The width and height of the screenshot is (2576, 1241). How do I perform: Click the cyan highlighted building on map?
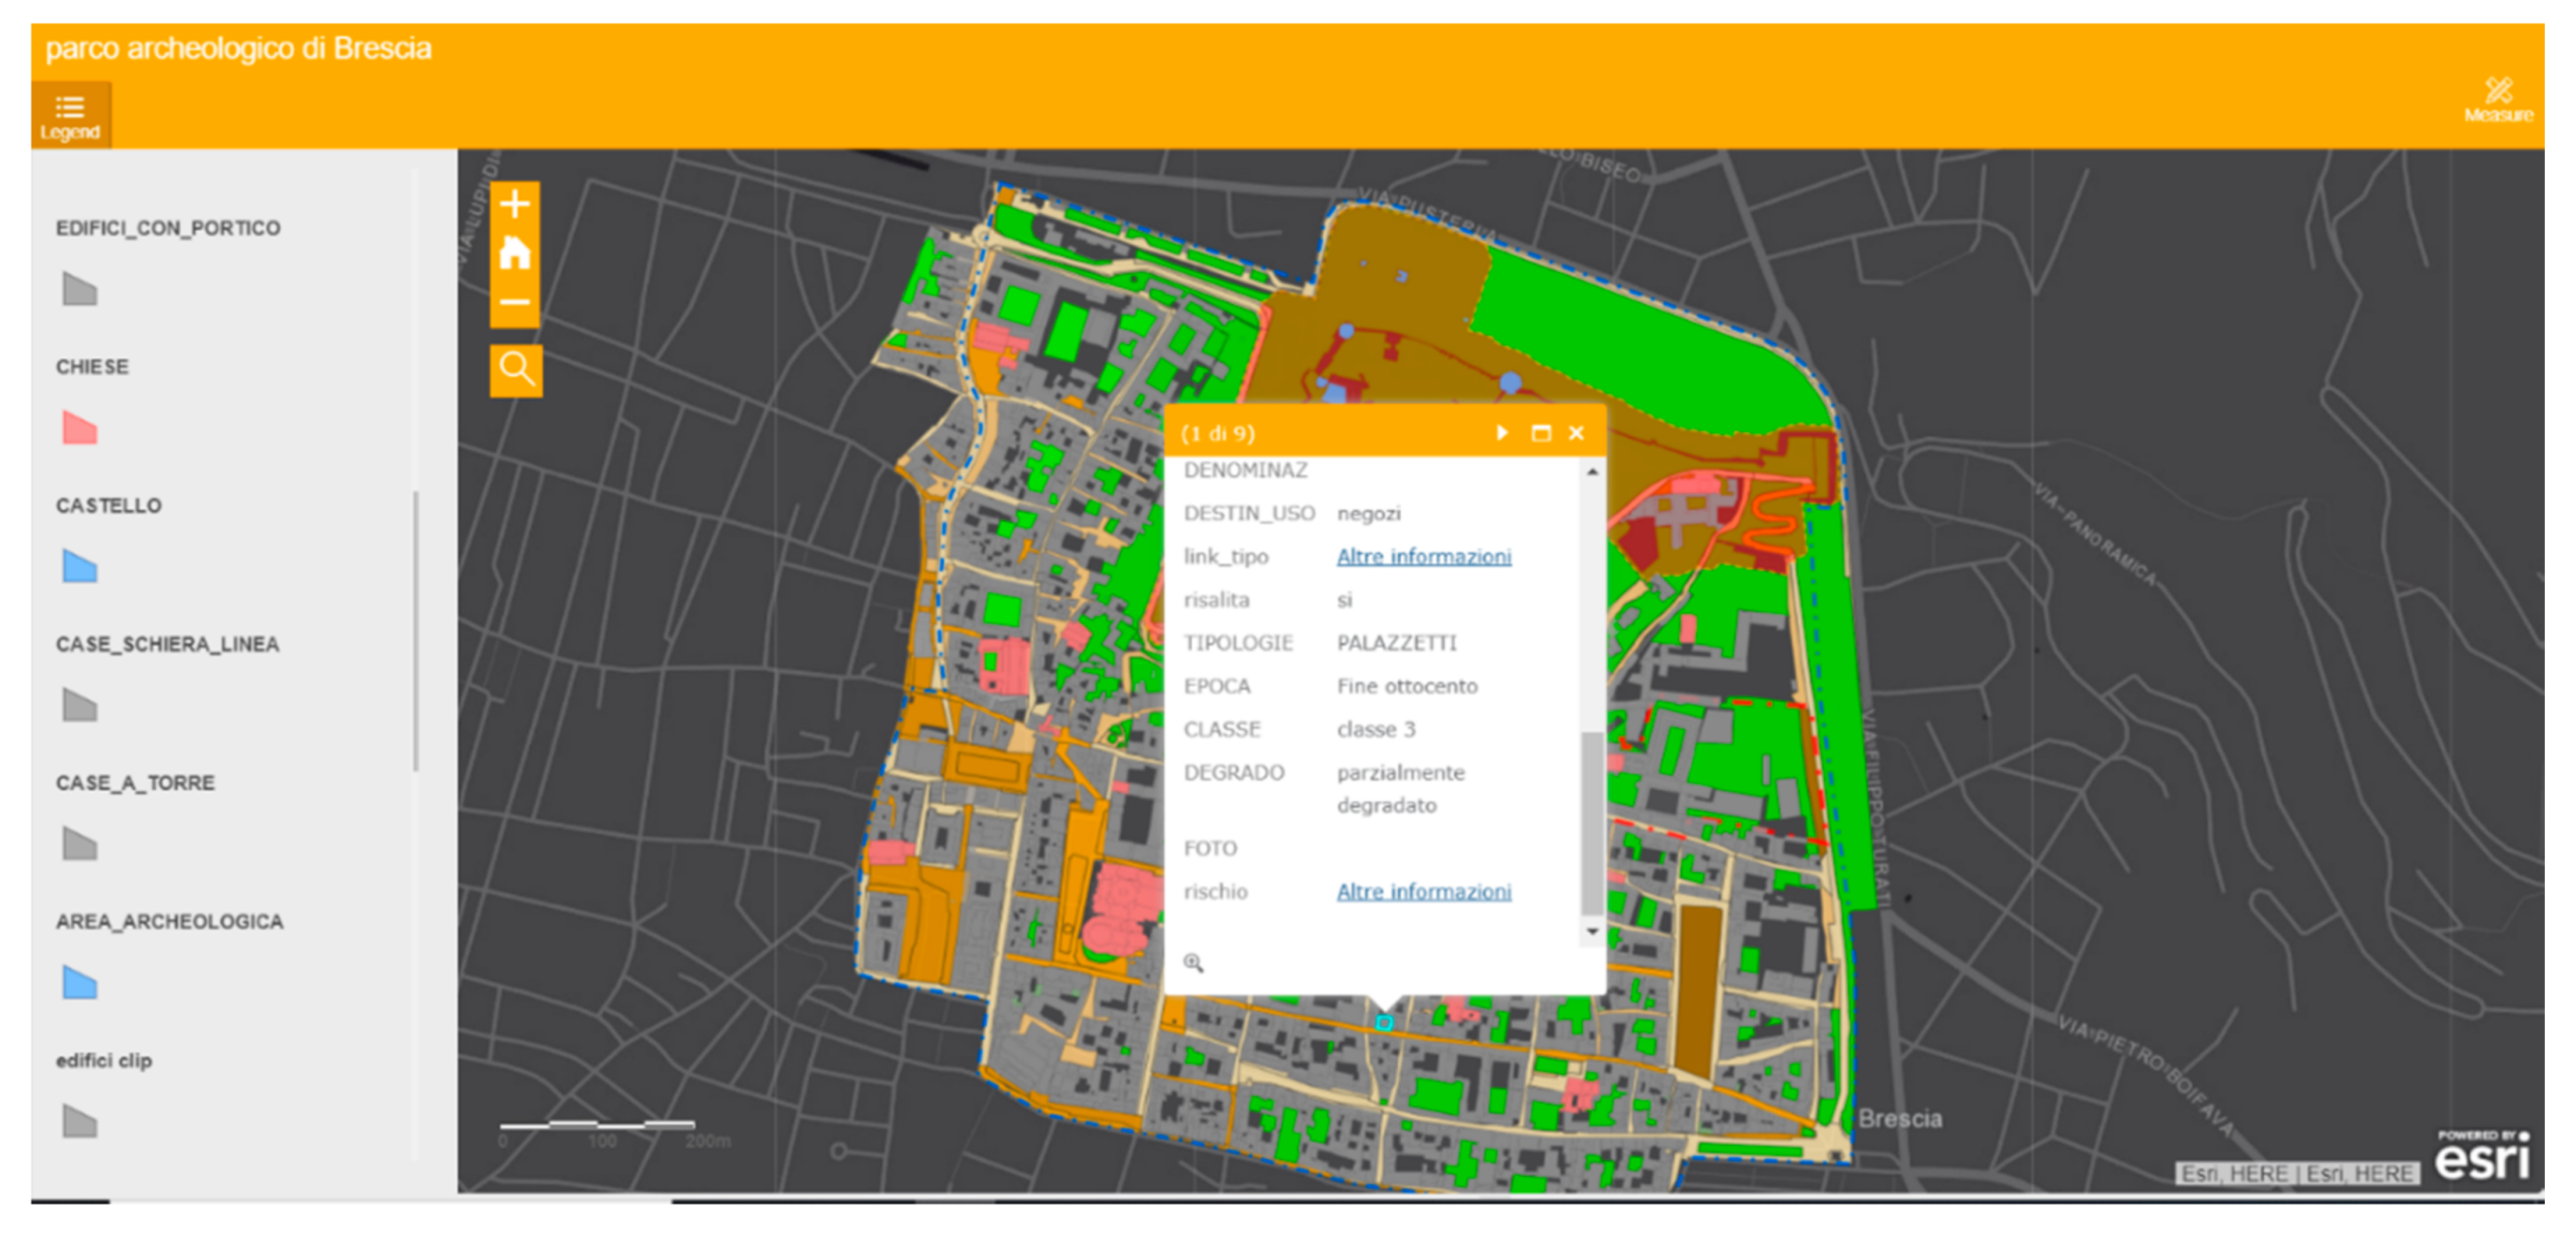(1384, 1022)
